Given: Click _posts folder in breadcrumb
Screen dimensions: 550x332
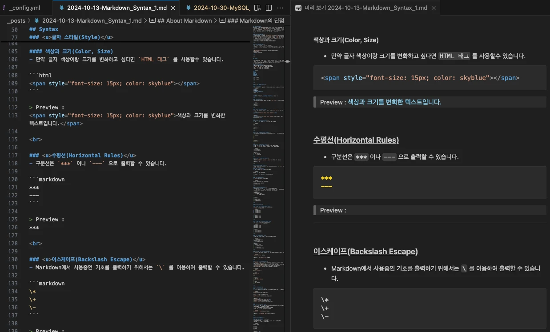Looking at the screenshot, I should pyautogui.click(x=16, y=20).
